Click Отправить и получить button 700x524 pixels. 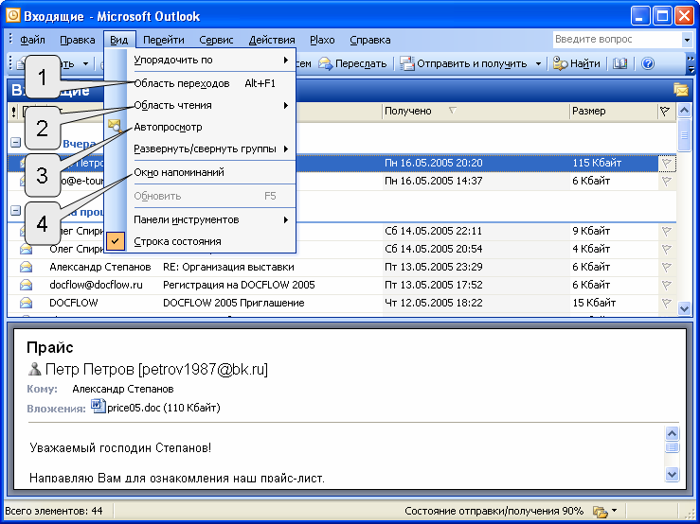click(464, 63)
